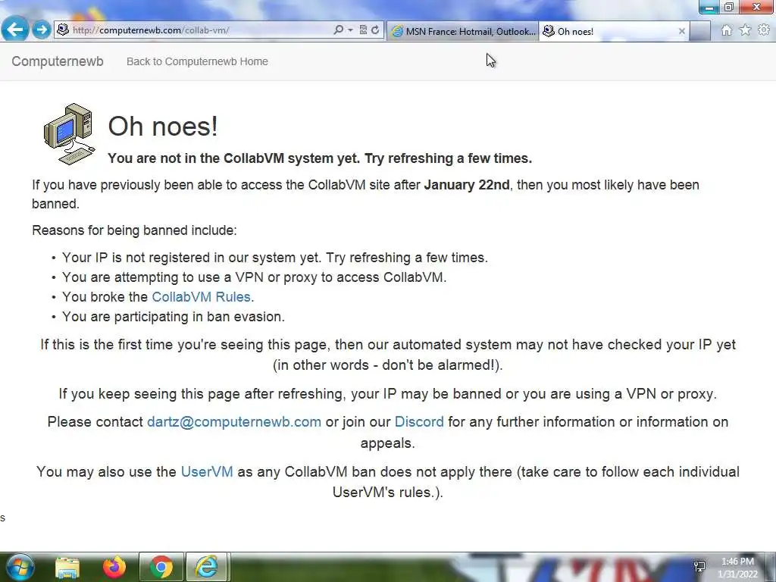This screenshot has width=776, height=582.
Task: Click the site favicon in the address bar
Action: (63, 30)
